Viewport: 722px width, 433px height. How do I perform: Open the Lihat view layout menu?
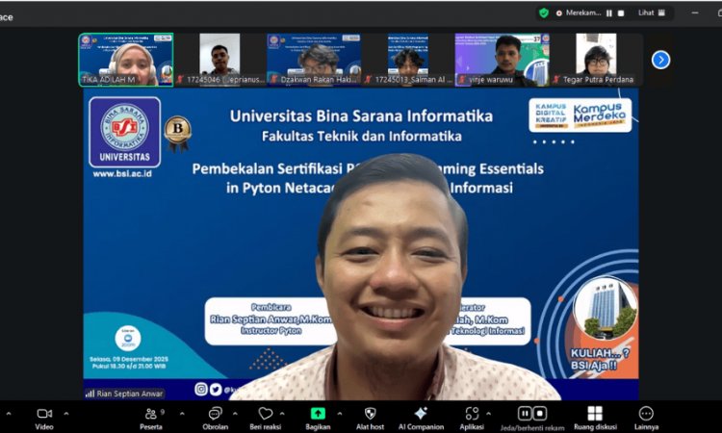[x=652, y=13]
